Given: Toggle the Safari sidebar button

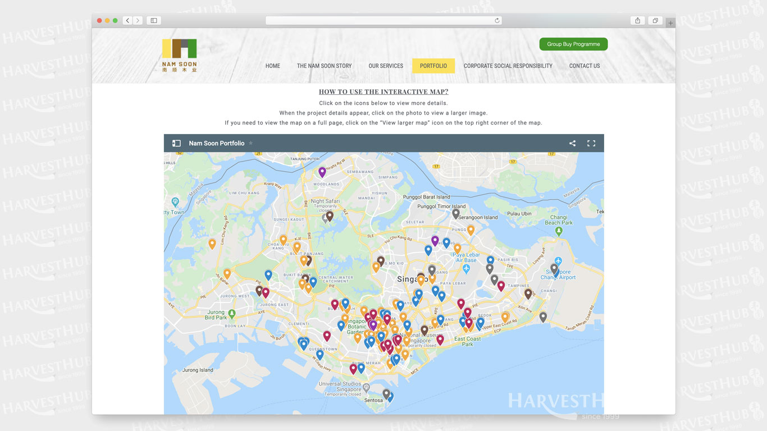Looking at the screenshot, I should (153, 21).
